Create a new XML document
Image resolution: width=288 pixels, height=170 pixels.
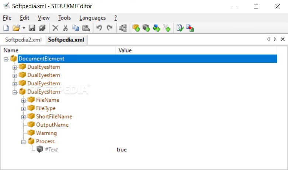[x=6, y=28]
